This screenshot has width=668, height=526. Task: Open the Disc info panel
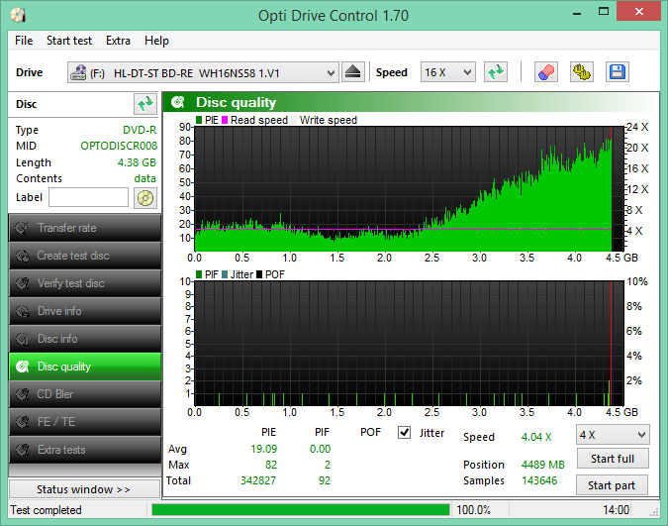coord(85,339)
